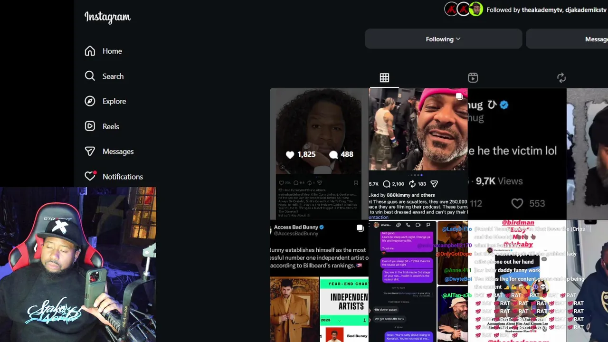Open the pink beanie man post

[x=418, y=153]
